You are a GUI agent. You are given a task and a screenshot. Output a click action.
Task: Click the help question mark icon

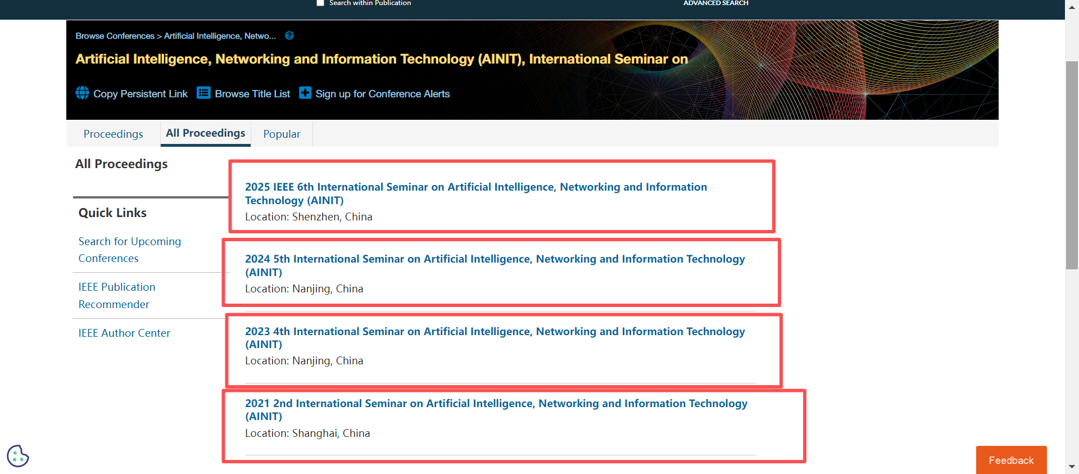[289, 35]
